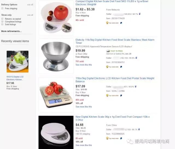
Task: Click See more like this under 459 sold
Action: pyautogui.click(x=84, y=107)
